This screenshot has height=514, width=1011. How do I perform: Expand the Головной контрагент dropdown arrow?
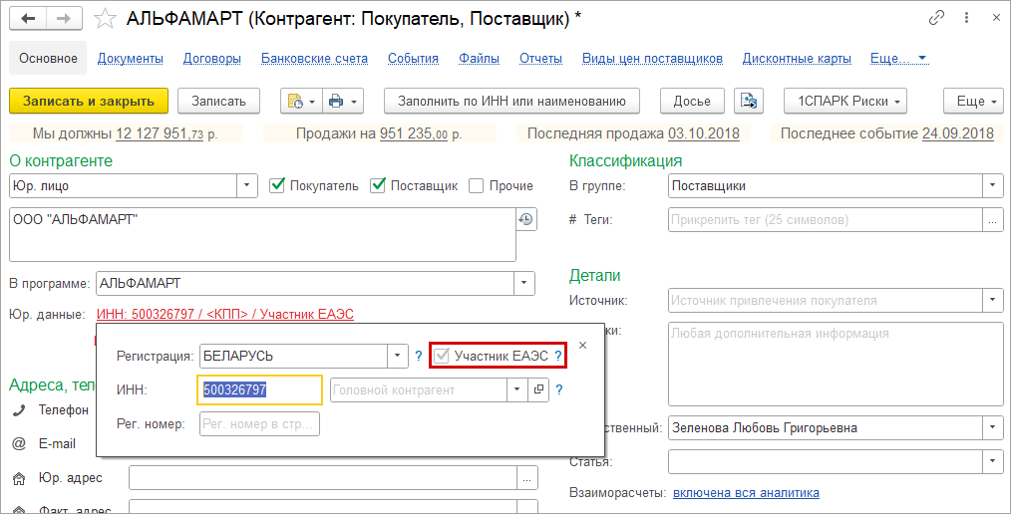pos(517,389)
